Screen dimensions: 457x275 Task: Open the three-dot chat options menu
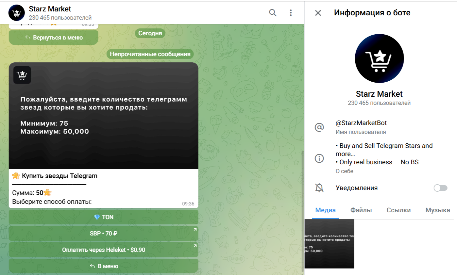pos(291,13)
